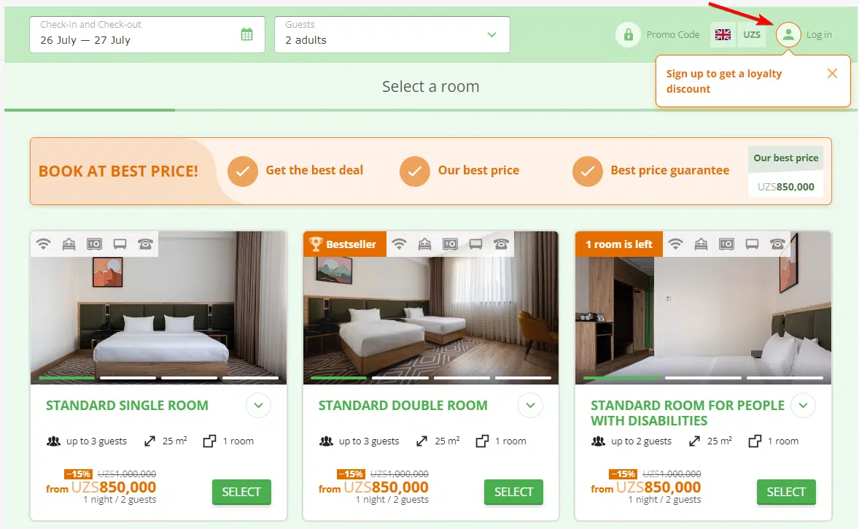This screenshot has width=859, height=529.
Task: Select the Standard Double Room
Action: pos(513,492)
